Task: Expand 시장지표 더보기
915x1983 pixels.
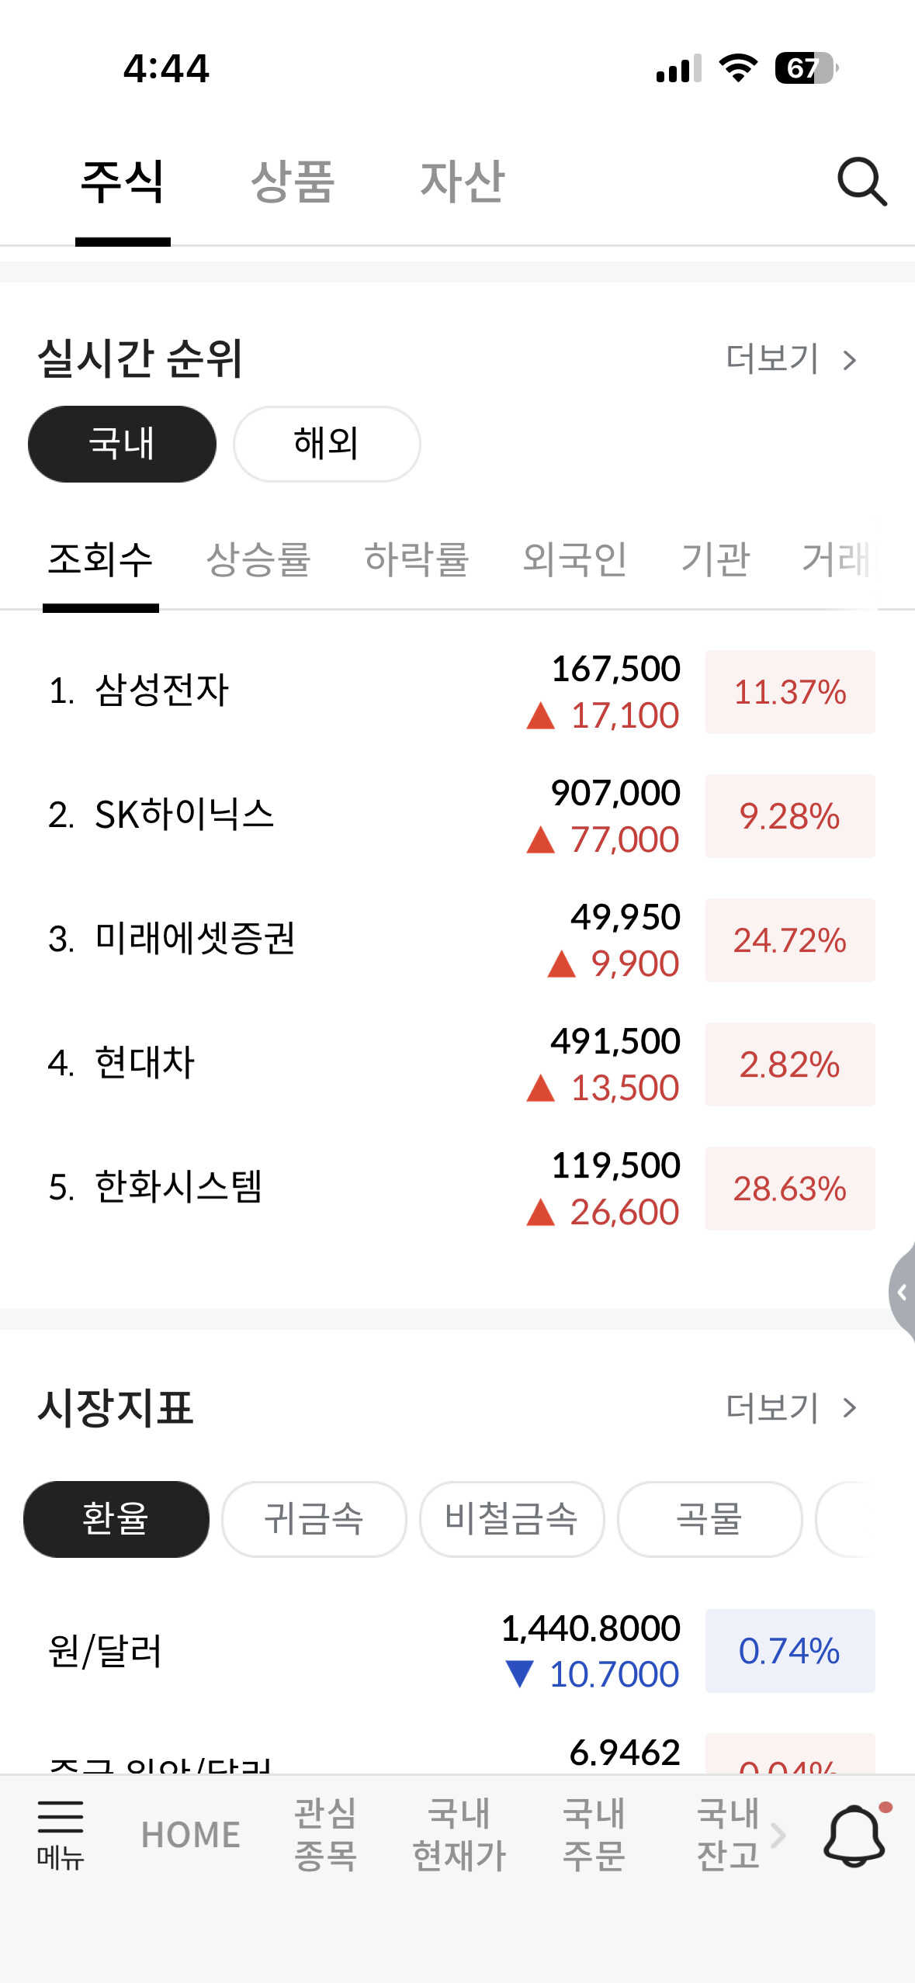Action: pos(792,1407)
